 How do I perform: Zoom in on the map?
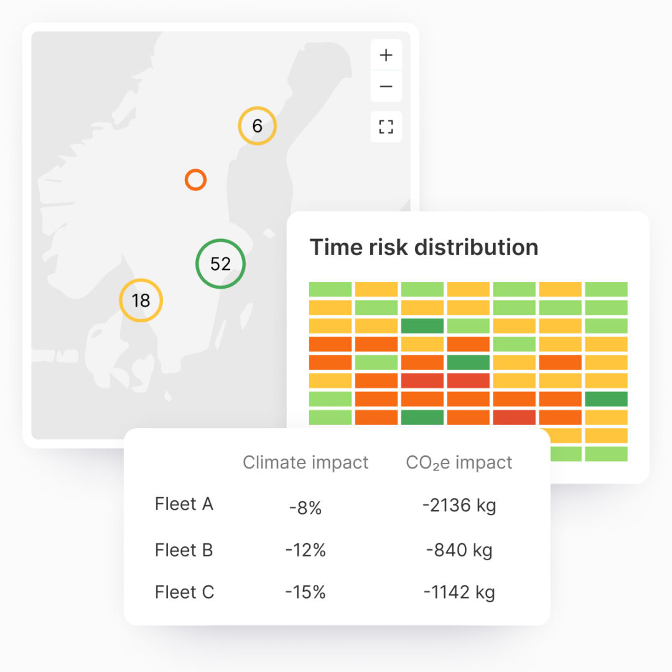(x=386, y=55)
